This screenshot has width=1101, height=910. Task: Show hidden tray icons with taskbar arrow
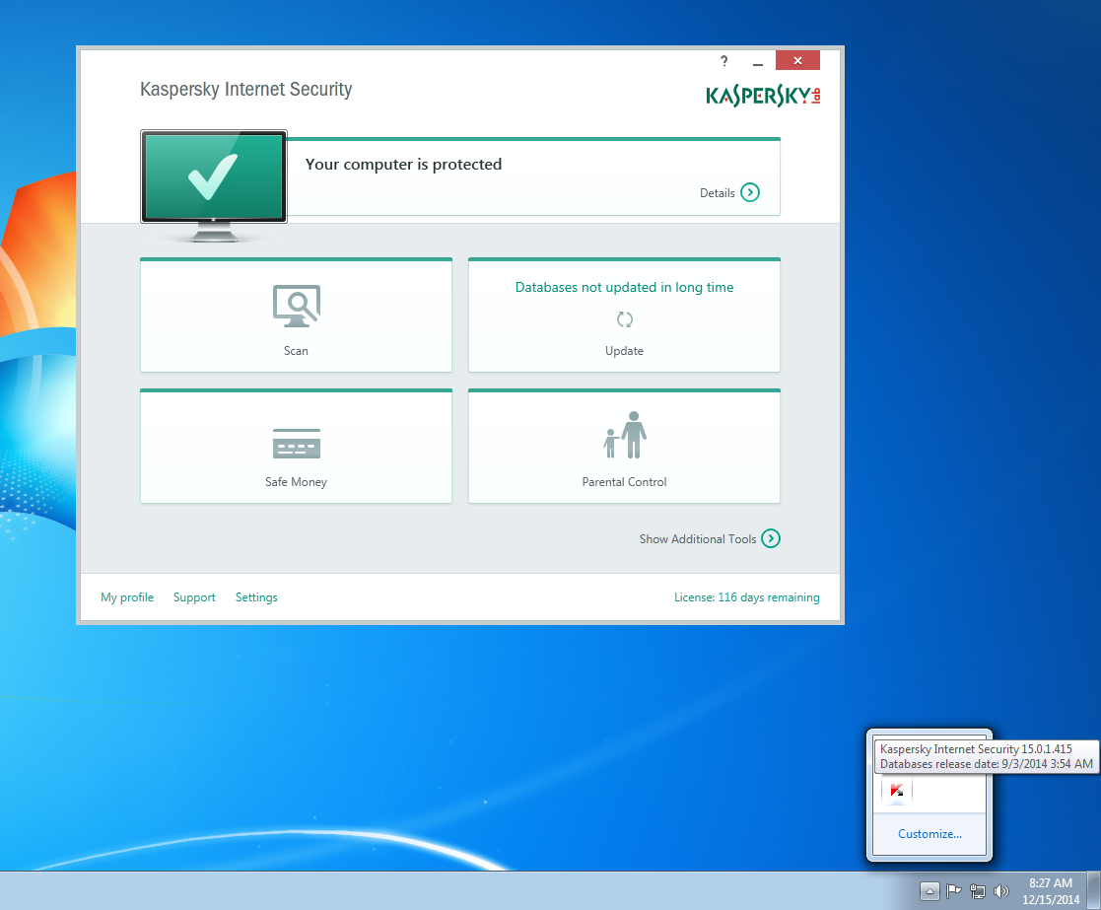(929, 891)
